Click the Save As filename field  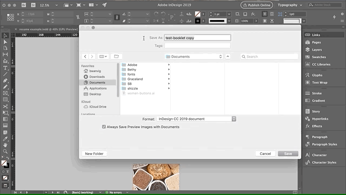[197, 38]
